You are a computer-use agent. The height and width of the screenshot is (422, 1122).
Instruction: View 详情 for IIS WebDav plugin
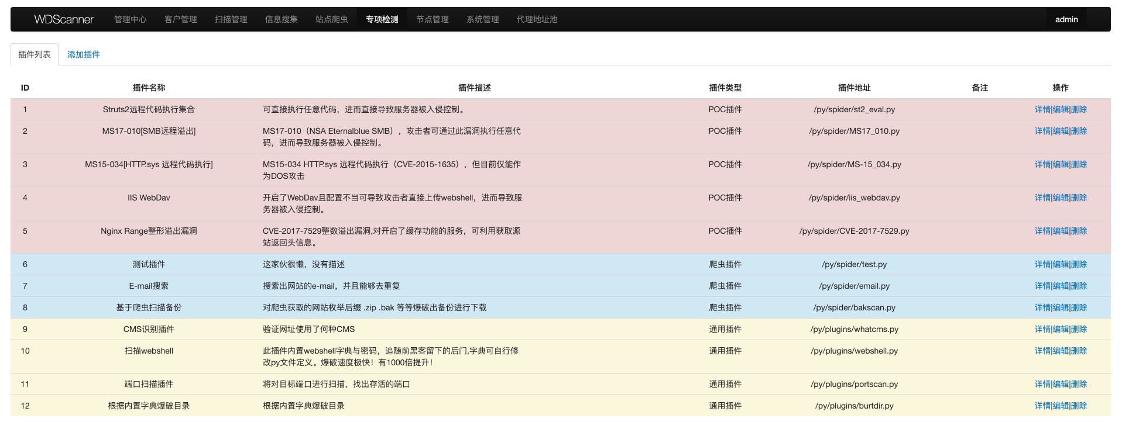[x=1042, y=198]
